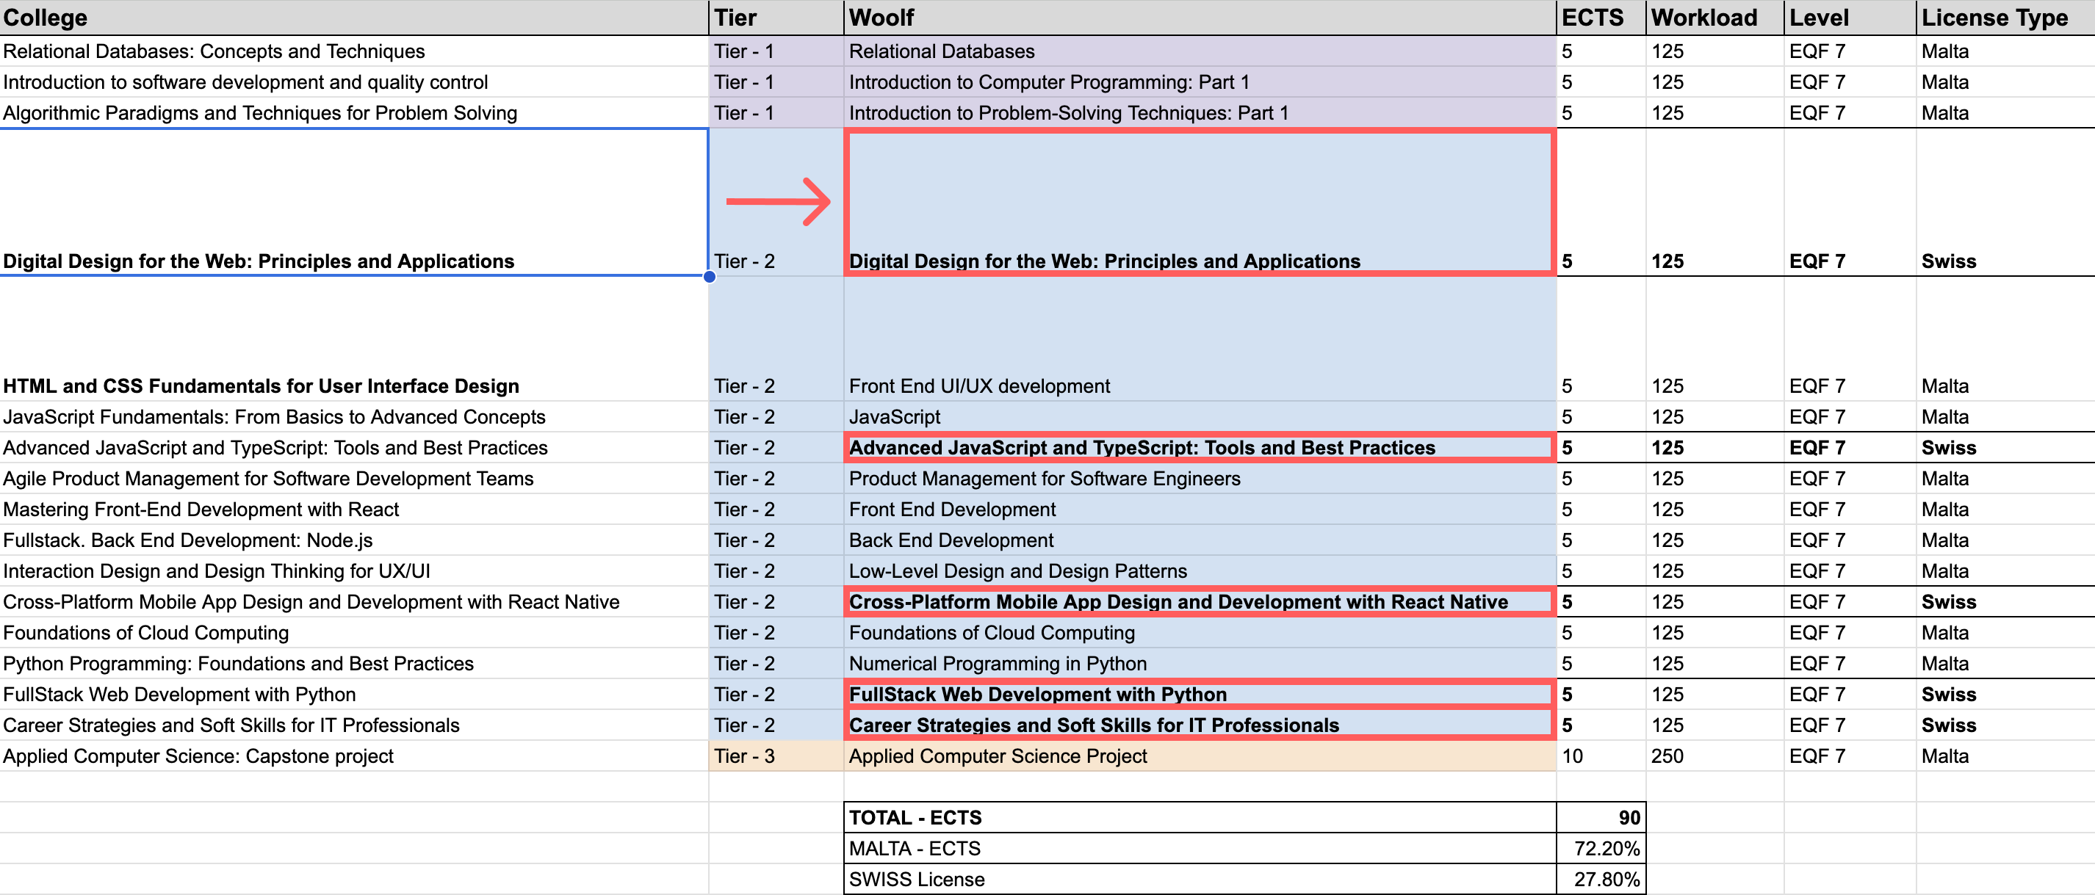Click the Tier - 3 orange cell
Viewport: 2095px width, 895px height.
pyautogui.click(x=775, y=756)
